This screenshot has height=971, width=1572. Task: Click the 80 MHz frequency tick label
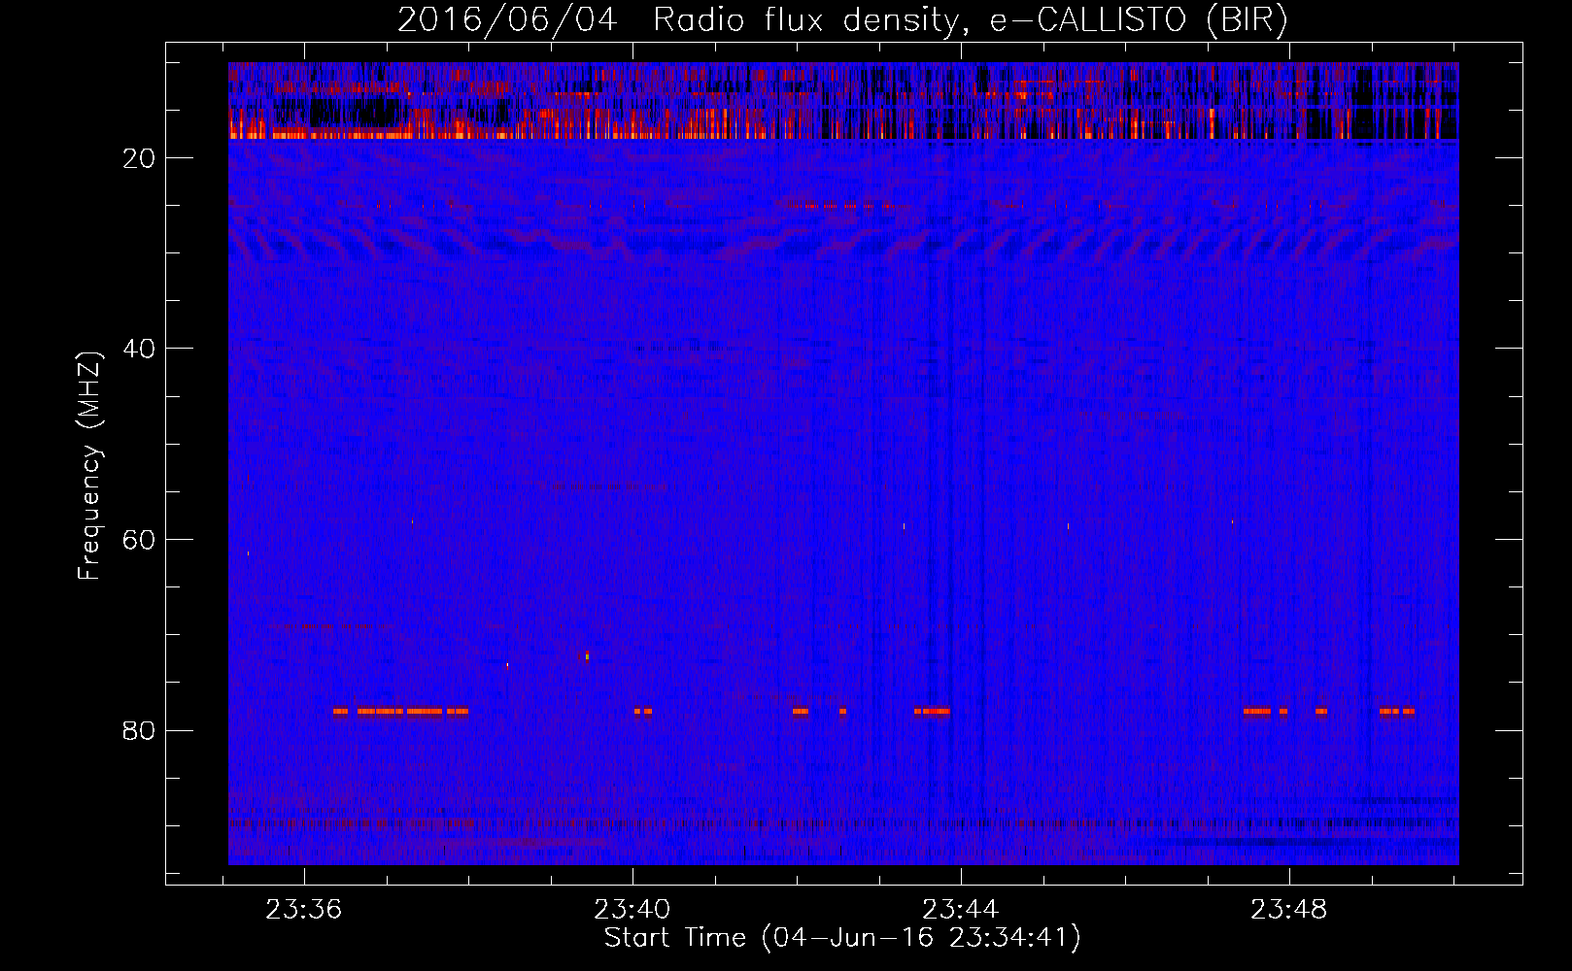click(139, 731)
